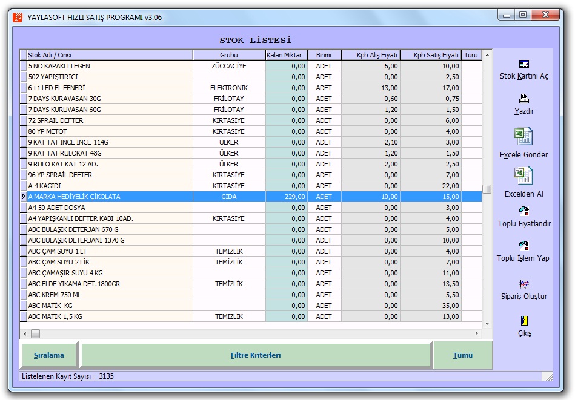Click the YAYLASOFT application icon in title bar

18,17
